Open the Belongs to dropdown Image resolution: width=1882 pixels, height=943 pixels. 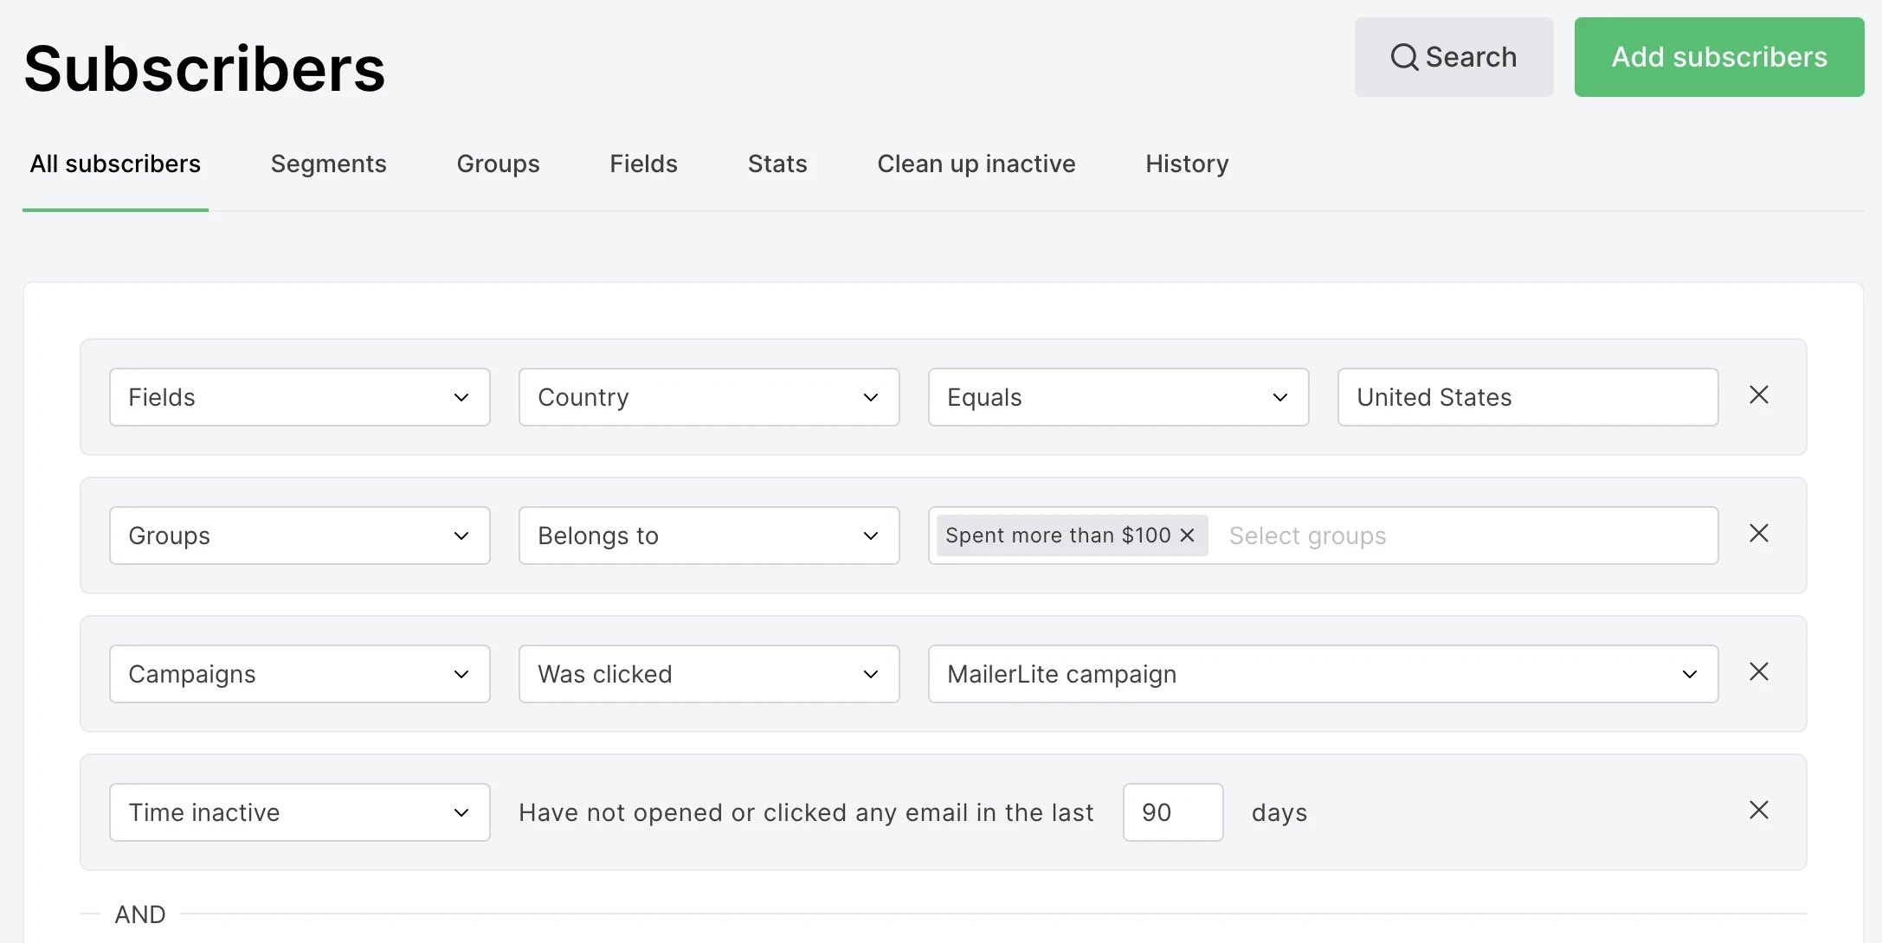(709, 536)
